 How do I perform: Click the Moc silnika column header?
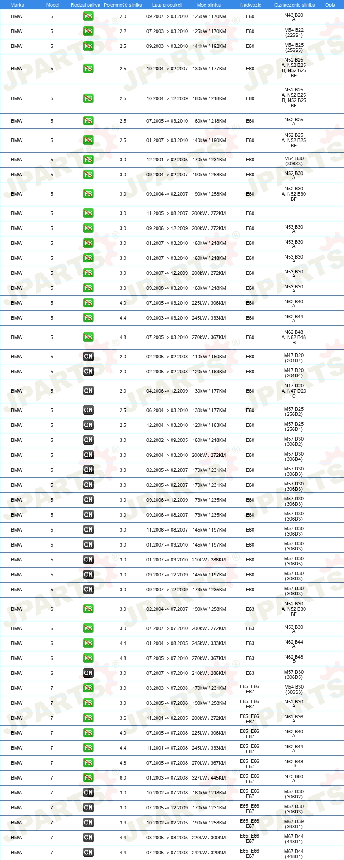point(209,5)
